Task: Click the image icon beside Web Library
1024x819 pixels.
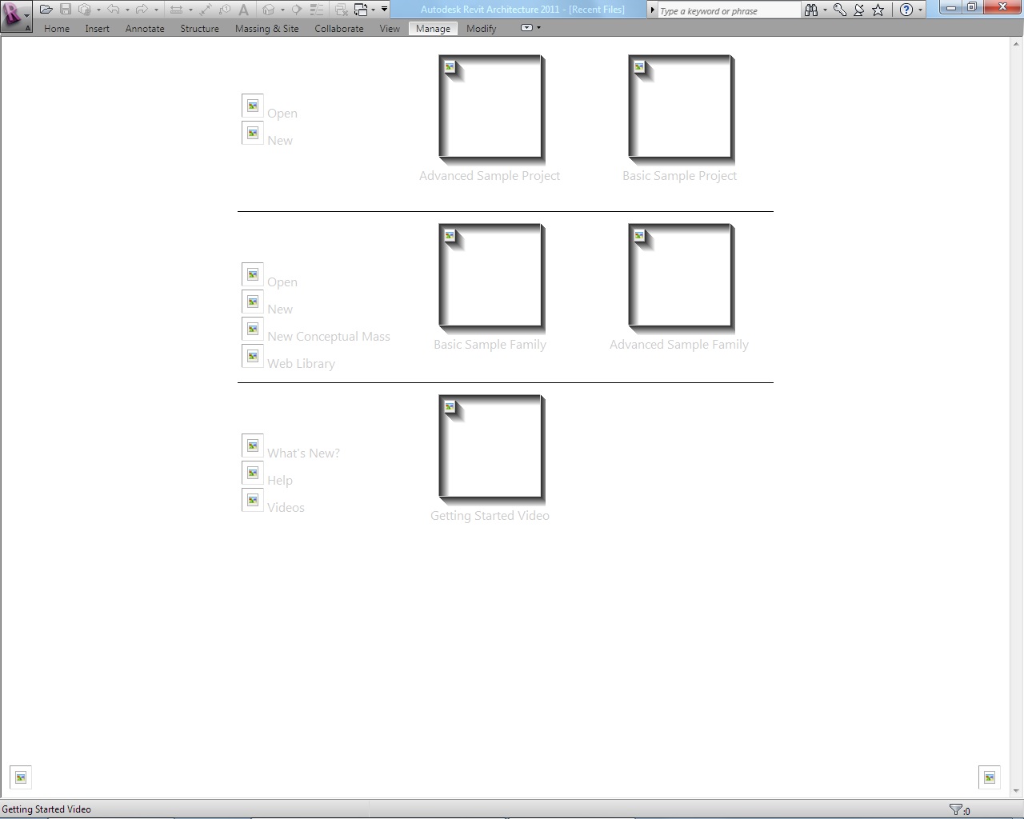Action: (x=253, y=356)
